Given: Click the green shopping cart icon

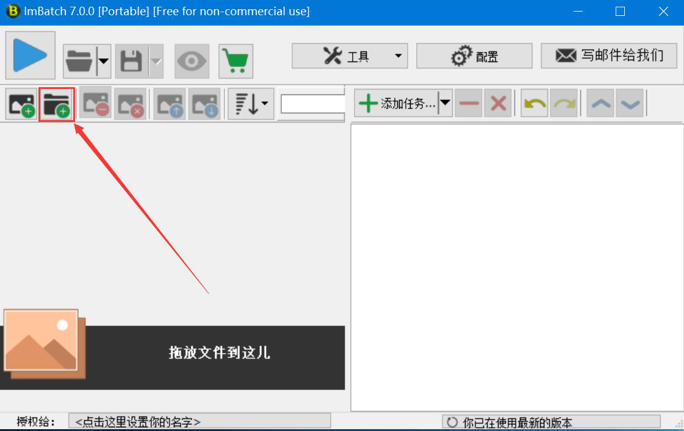Looking at the screenshot, I should tap(236, 61).
